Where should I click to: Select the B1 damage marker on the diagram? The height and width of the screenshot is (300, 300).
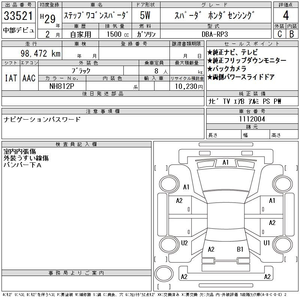click(240, 249)
